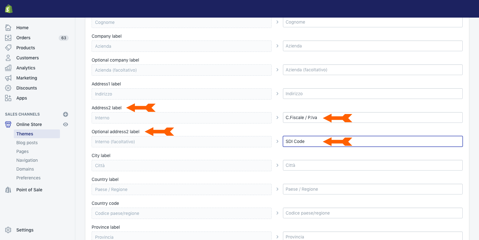
Task: Click the Online Store shop icon
Action: coord(8,124)
